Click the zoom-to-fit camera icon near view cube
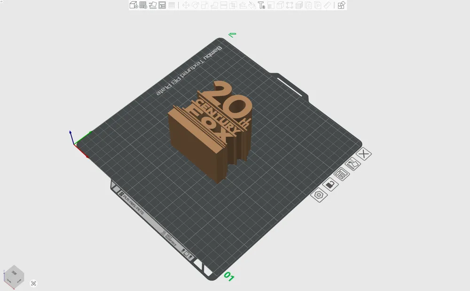The height and width of the screenshot is (291, 470). [33, 283]
